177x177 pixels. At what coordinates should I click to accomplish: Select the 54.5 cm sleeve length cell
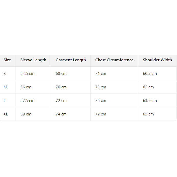(27, 74)
